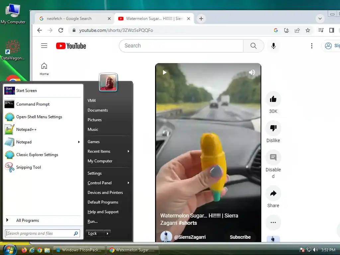
Task: Open shutdown options arrow beside Lock
Action: pyautogui.click(x=107, y=233)
